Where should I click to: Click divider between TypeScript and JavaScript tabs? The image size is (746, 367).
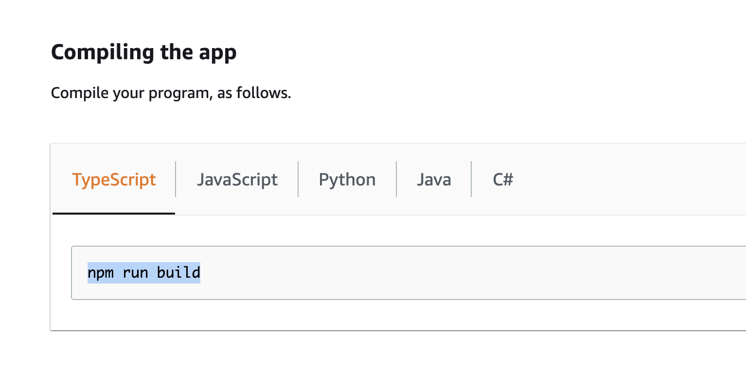coord(176,180)
